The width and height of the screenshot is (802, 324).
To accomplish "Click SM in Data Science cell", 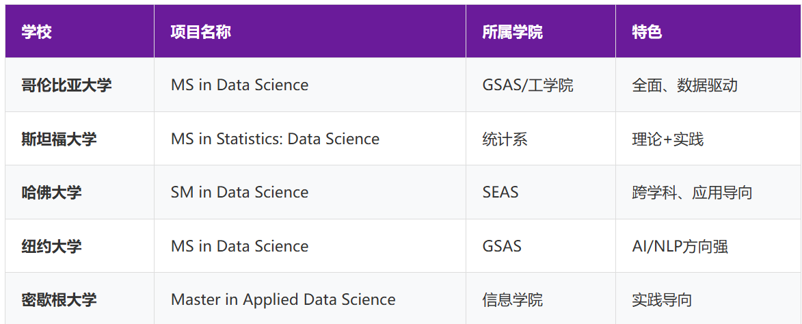I will (x=239, y=193).
